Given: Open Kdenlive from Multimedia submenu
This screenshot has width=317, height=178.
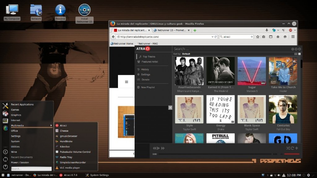Looking at the screenshot, I should tap(65, 147).
